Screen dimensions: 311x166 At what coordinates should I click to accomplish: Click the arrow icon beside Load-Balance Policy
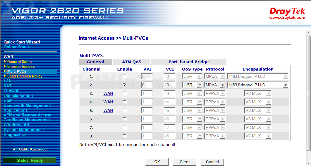point(5,76)
